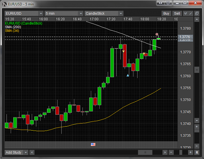Toggle the bar chart tool icon
The width and height of the screenshot is (204, 159).
pos(185,13)
